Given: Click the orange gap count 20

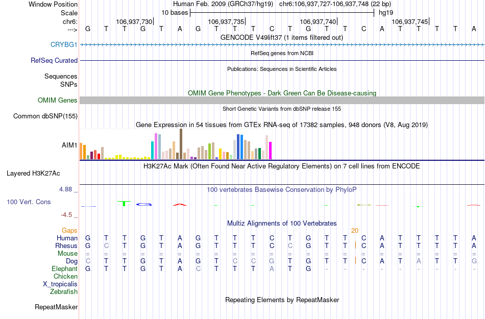Looking at the screenshot, I should (354, 230).
